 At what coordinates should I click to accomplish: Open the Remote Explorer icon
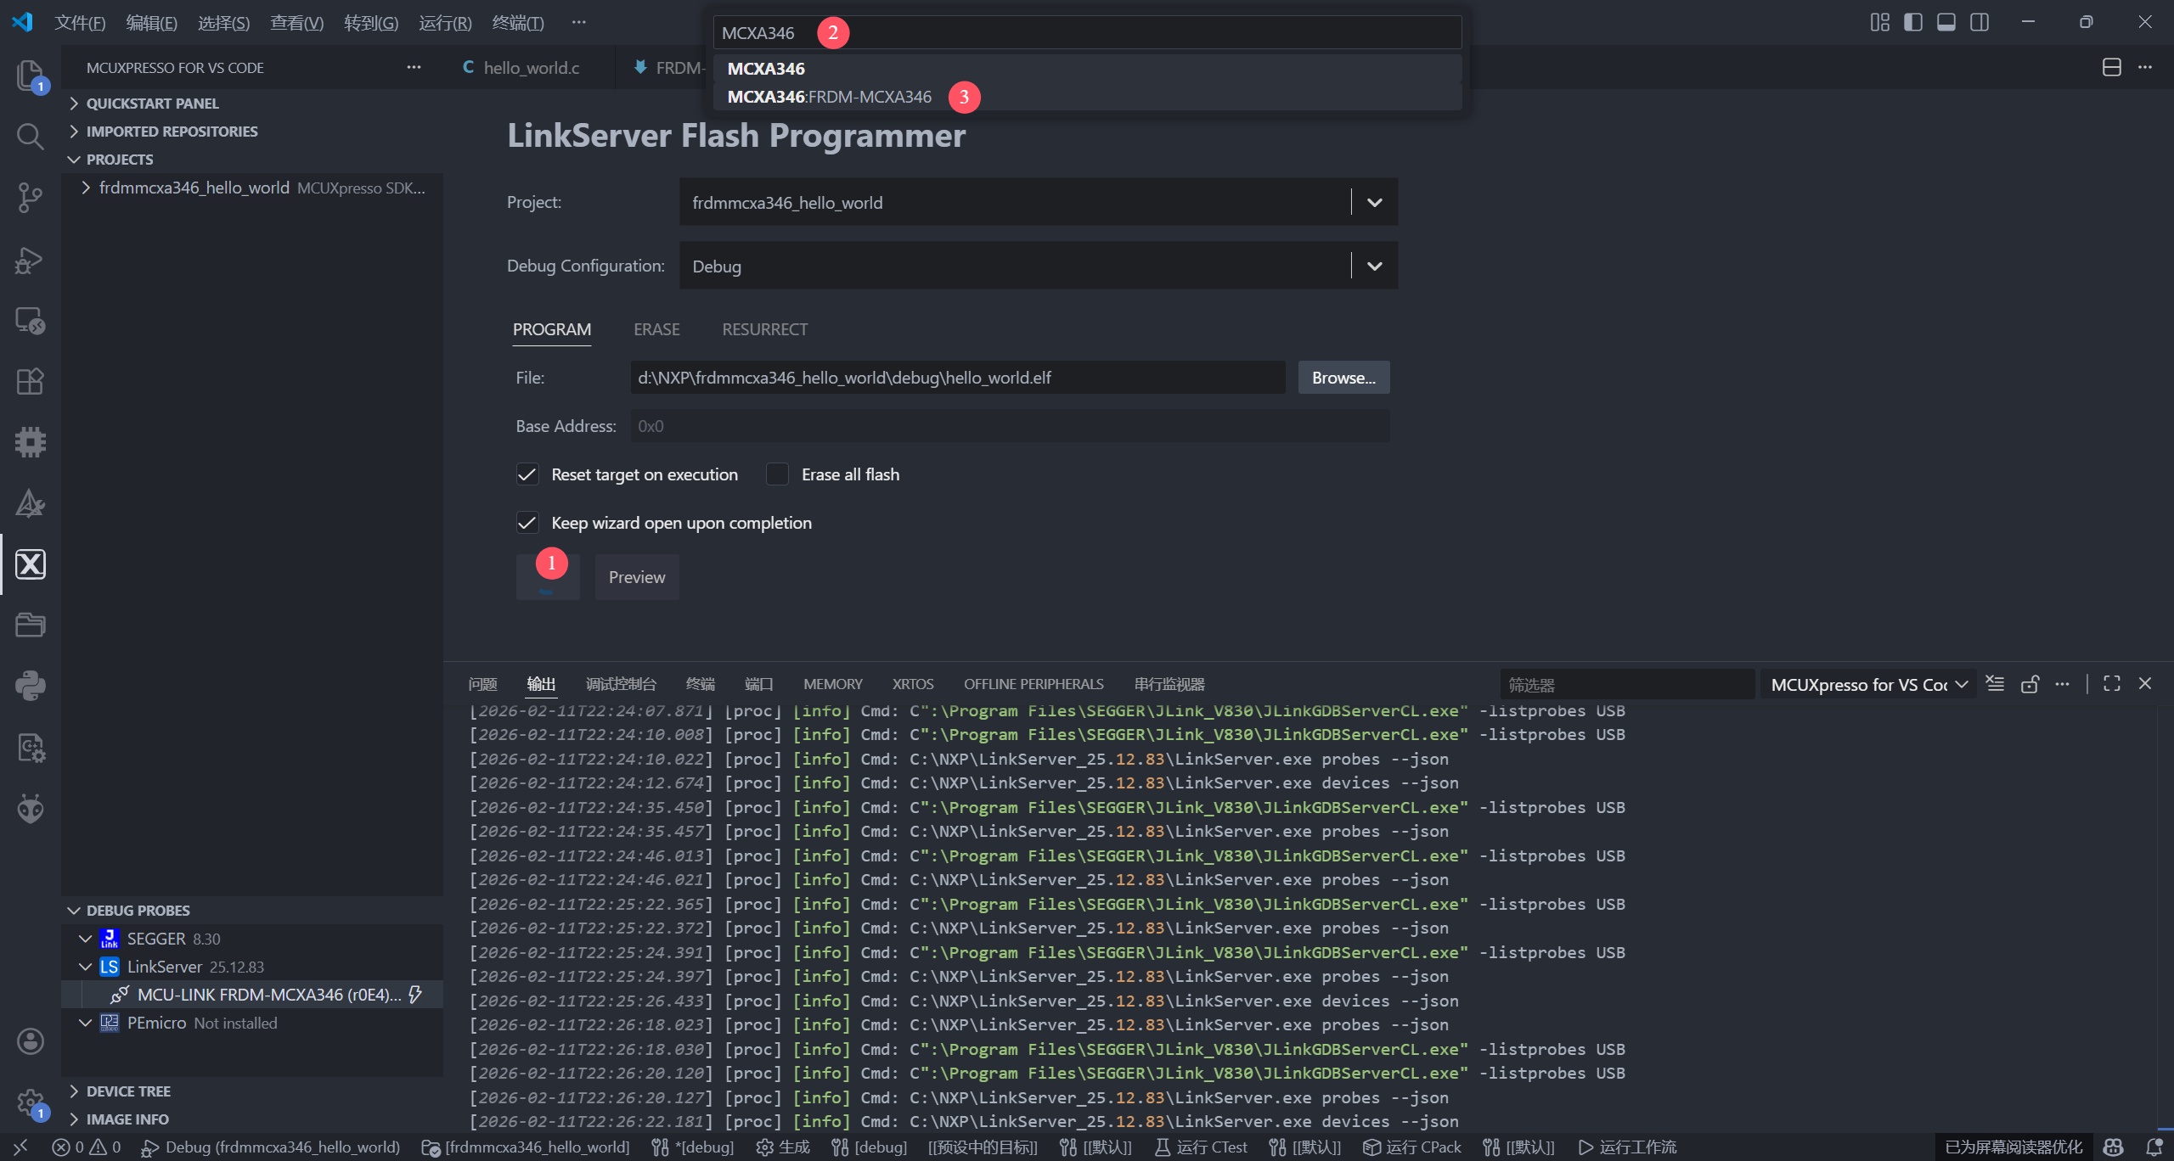(x=31, y=321)
